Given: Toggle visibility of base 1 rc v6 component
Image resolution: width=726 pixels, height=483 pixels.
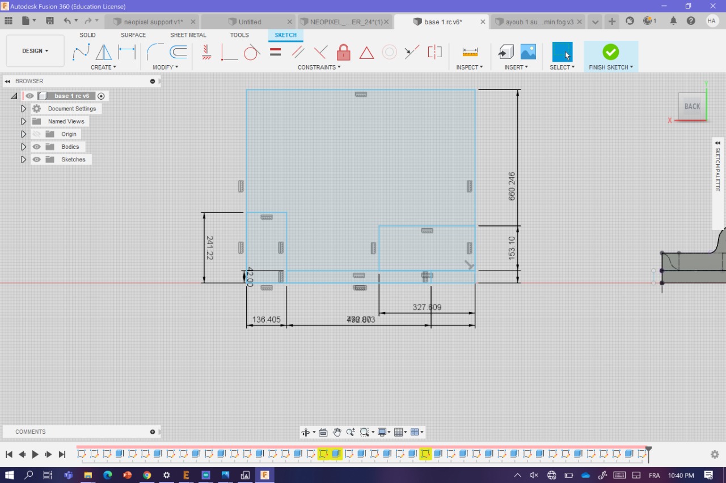Looking at the screenshot, I should (x=29, y=96).
